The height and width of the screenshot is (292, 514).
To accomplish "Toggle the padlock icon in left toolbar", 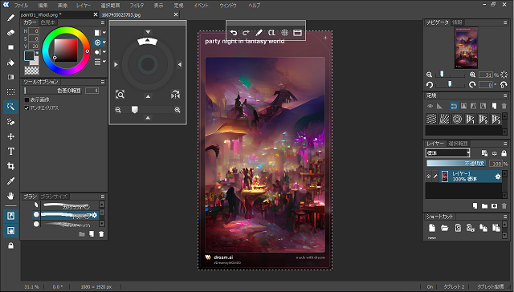I will pyautogui.click(x=10, y=245).
